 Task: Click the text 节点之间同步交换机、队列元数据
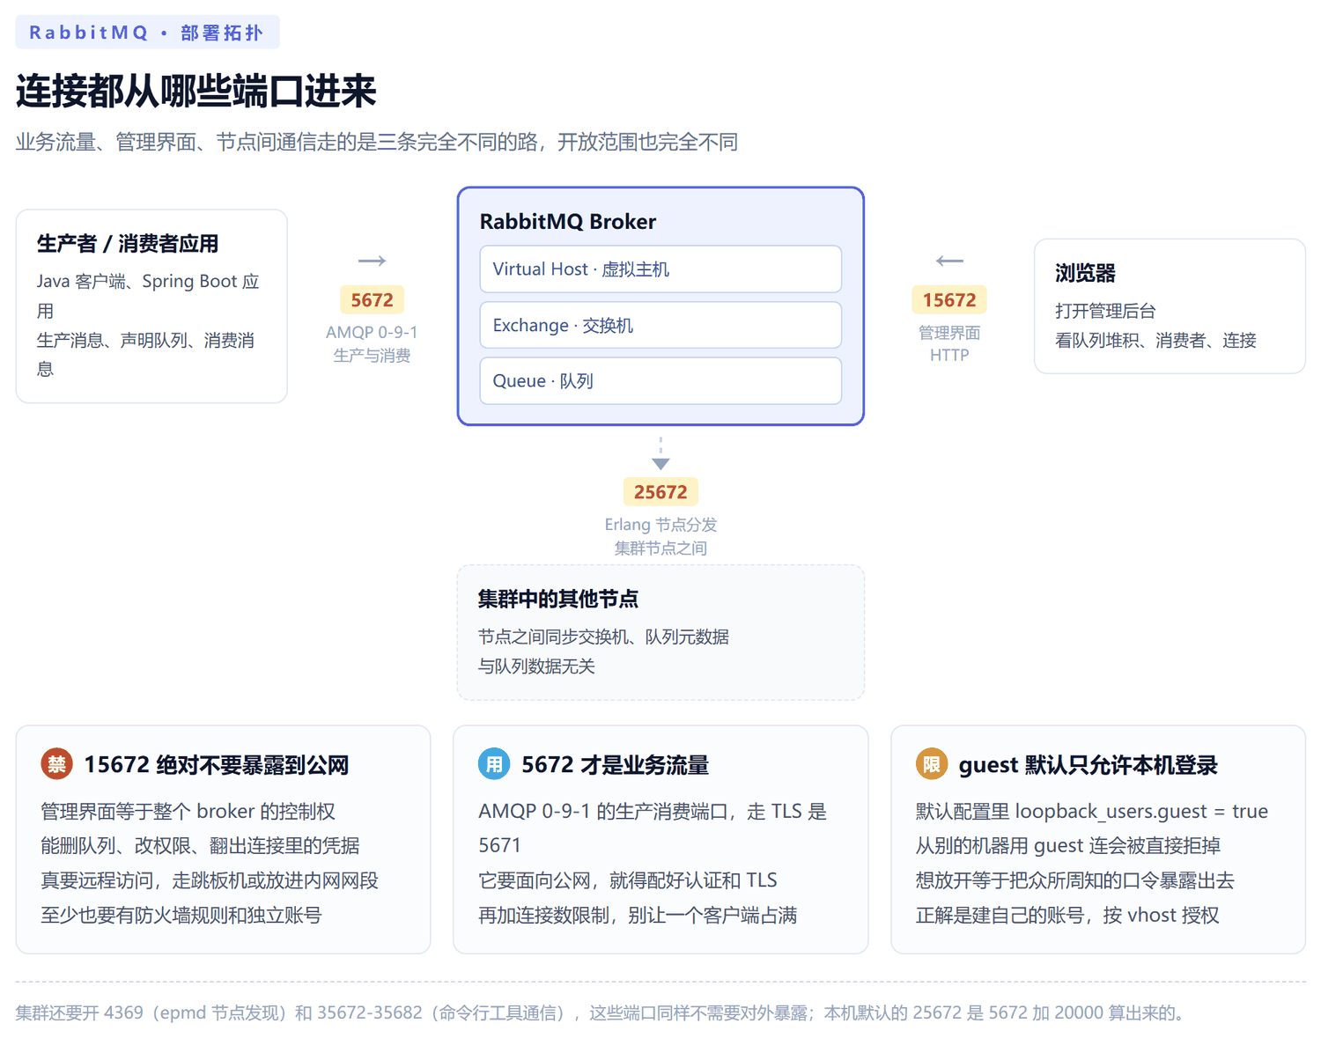pos(603,637)
